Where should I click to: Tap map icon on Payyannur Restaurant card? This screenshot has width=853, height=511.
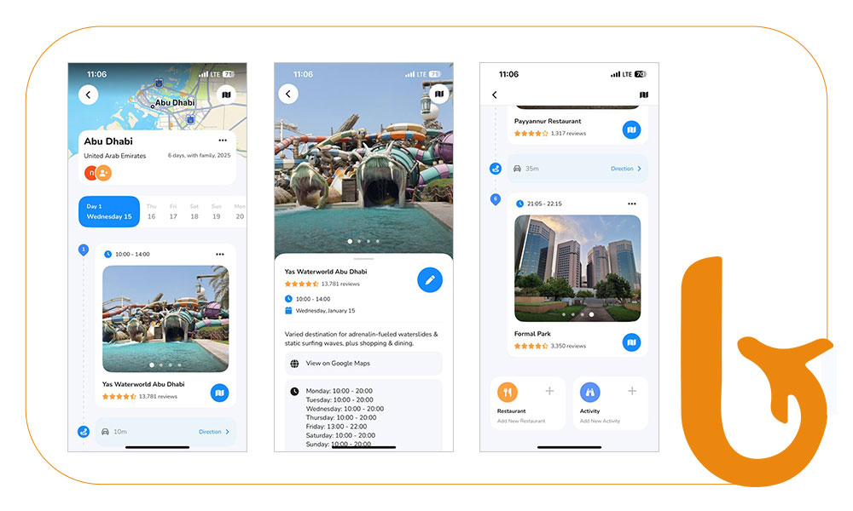630,129
